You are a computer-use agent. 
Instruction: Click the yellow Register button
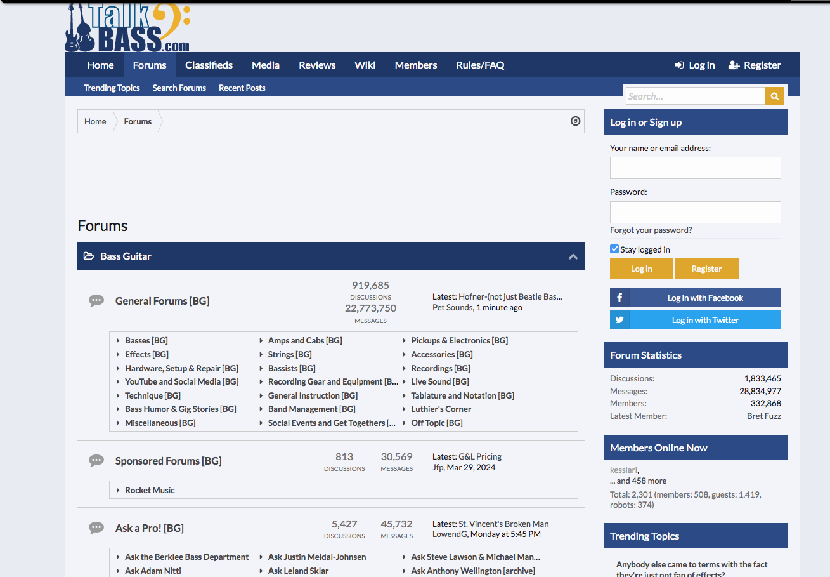pos(707,269)
